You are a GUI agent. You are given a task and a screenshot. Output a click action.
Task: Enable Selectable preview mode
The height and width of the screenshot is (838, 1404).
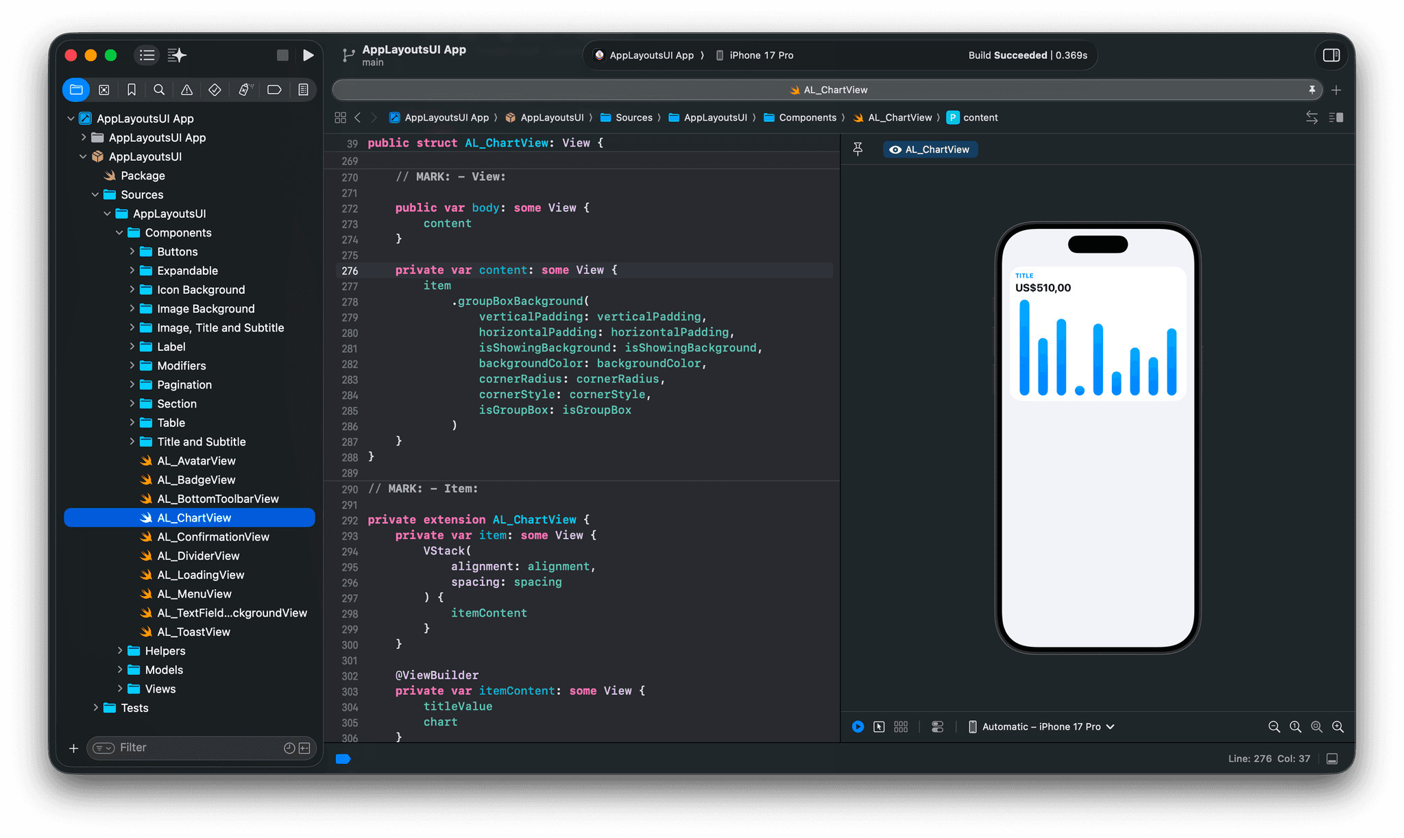[879, 727]
